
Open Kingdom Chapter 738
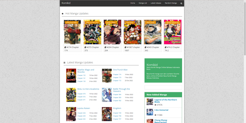pyautogui.click(x=117, y=116)
